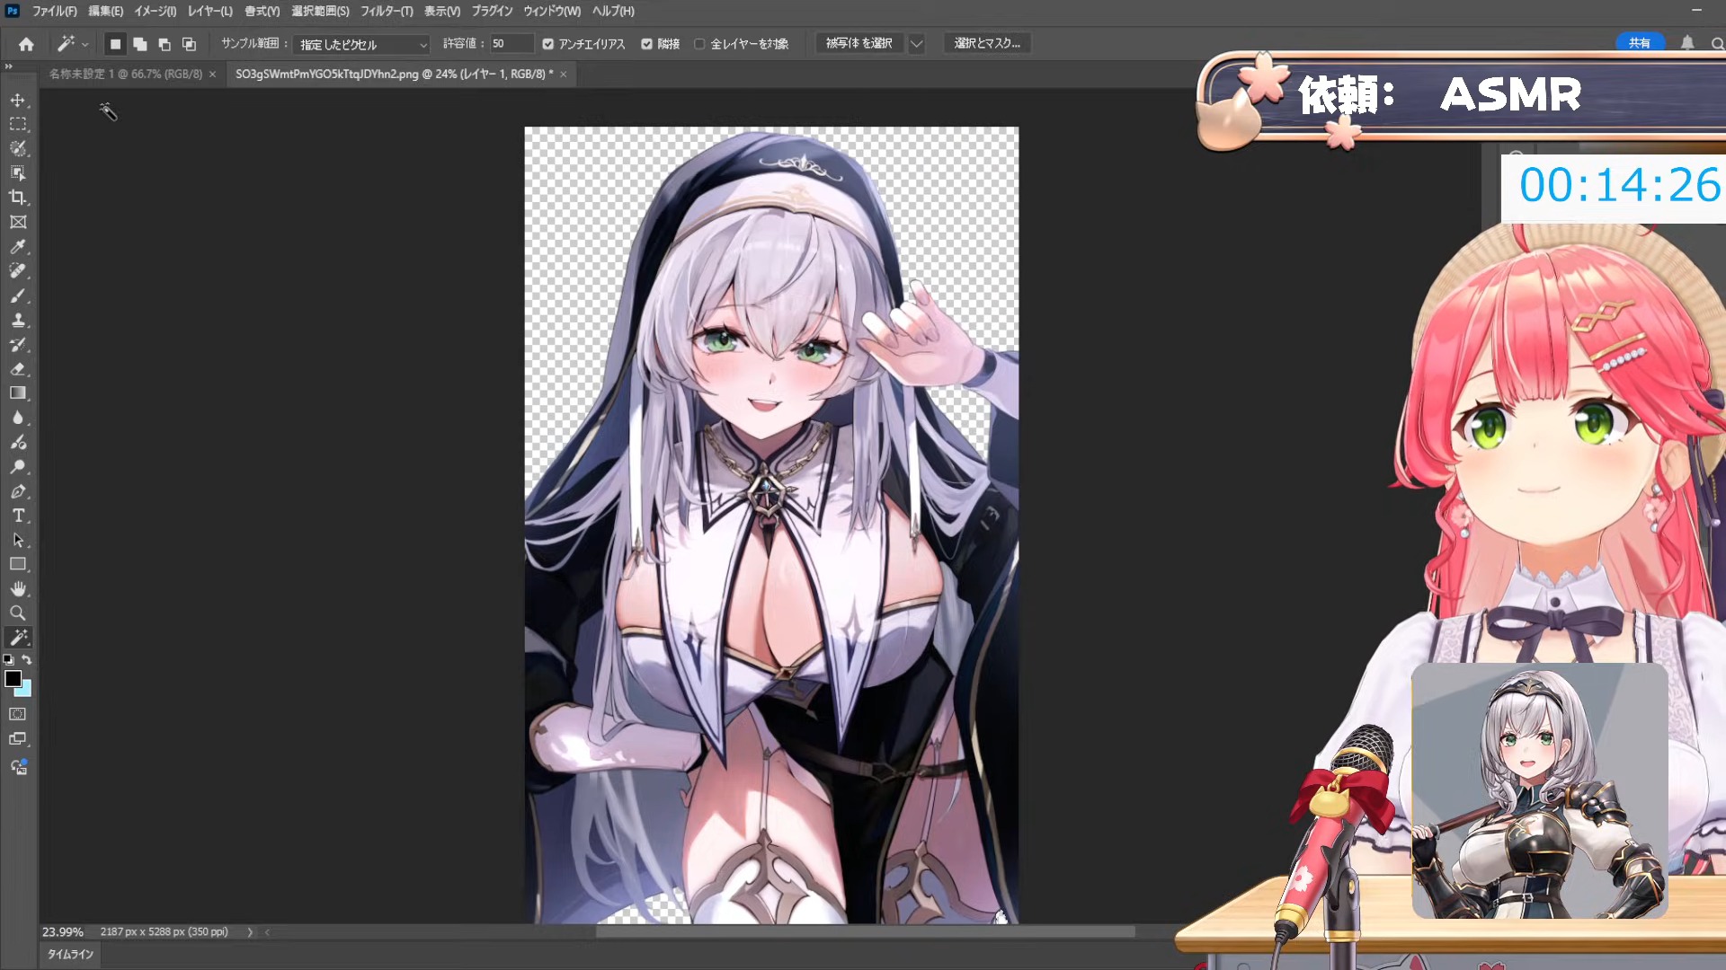
Task: Click 選択とマスク button
Action: click(987, 43)
